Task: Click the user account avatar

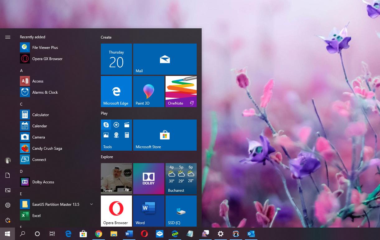Action: coord(8,160)
